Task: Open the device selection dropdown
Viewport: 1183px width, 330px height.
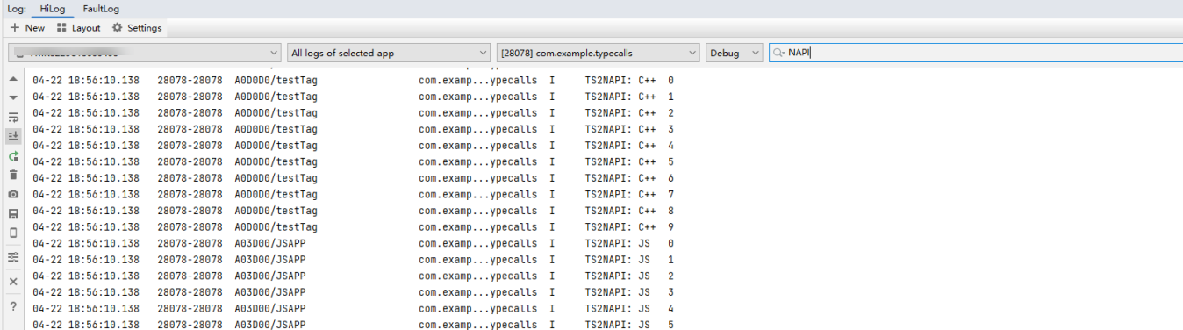Action: coord(145,53)
